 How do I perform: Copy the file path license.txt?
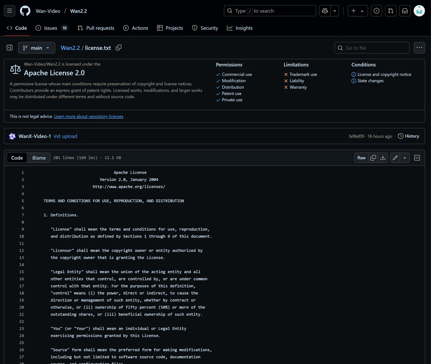[119, 48]
